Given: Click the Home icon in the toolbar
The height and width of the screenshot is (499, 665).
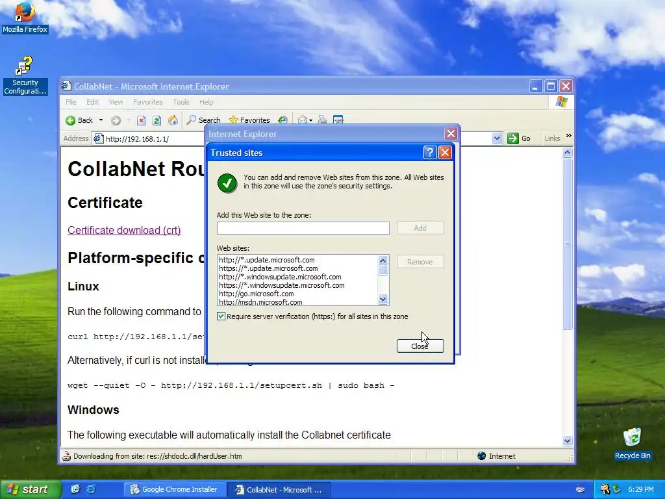Looking at the screenshot, I should tap(173, 120).
